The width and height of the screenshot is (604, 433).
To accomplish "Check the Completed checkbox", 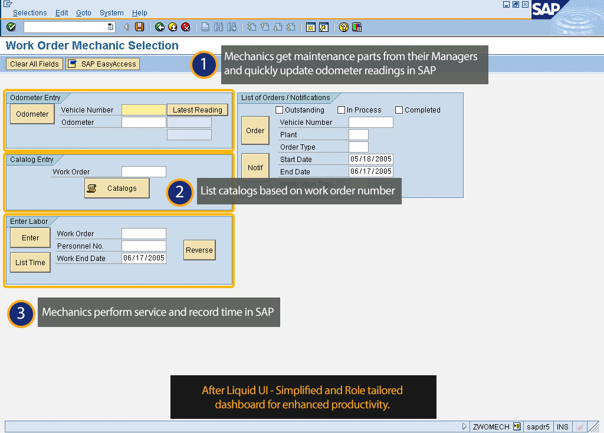I will point(399,110).
